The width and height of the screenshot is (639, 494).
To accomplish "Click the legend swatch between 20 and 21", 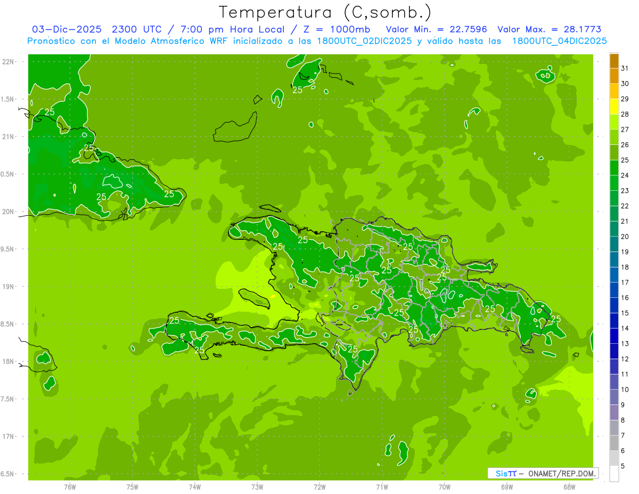I will tap(614, 229).
